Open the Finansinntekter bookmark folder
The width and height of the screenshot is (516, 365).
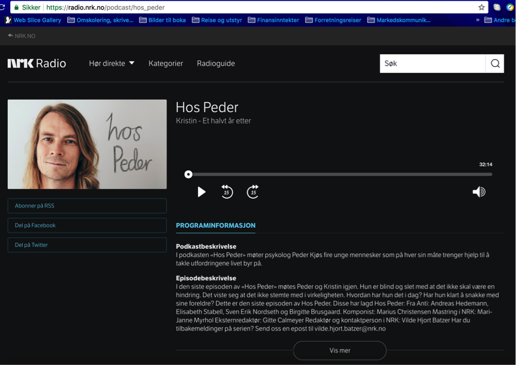click(x=273, y=20)
